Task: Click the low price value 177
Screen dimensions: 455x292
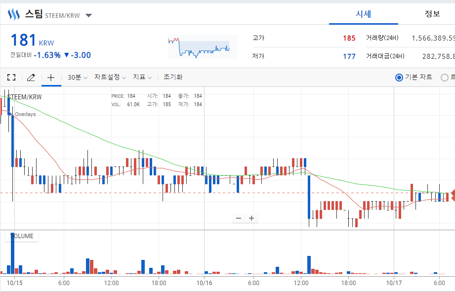Action: (349, 56)
